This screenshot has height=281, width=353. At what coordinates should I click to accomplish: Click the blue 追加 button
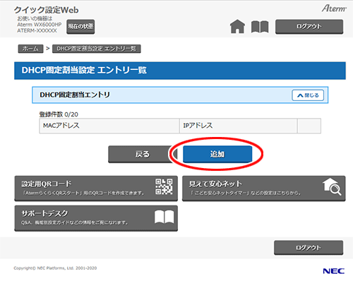pyautogui.click(x=217, y=154)
